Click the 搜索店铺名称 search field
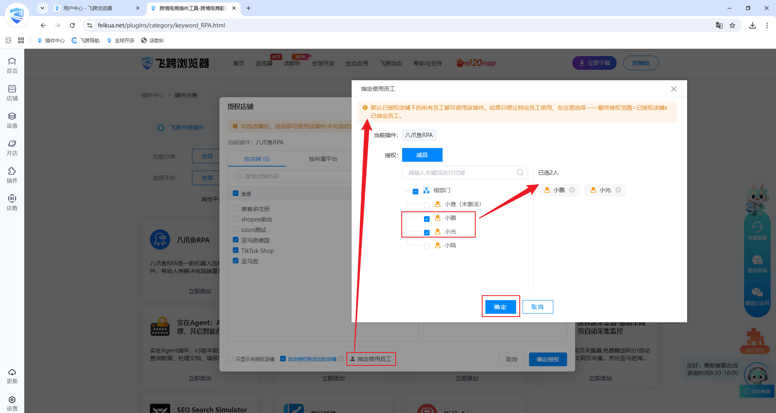 [293, 176]
